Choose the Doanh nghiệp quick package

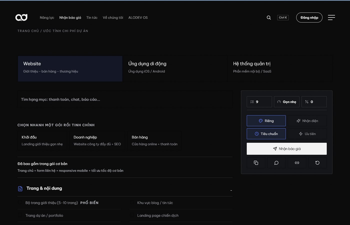pyautogui.click(x=97, y=140)
